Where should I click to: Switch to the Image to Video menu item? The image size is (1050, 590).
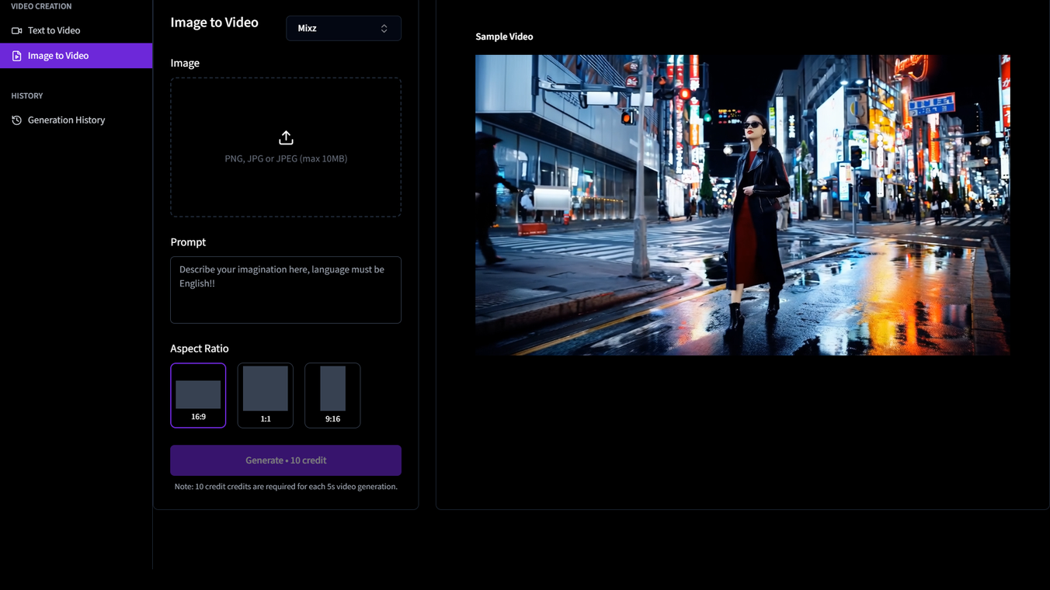[x=58, y=56]
